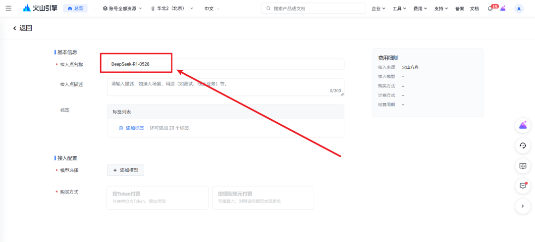Click 添加标签 link
The height and width of the screenshot is (242, 535).
(135, 128)
